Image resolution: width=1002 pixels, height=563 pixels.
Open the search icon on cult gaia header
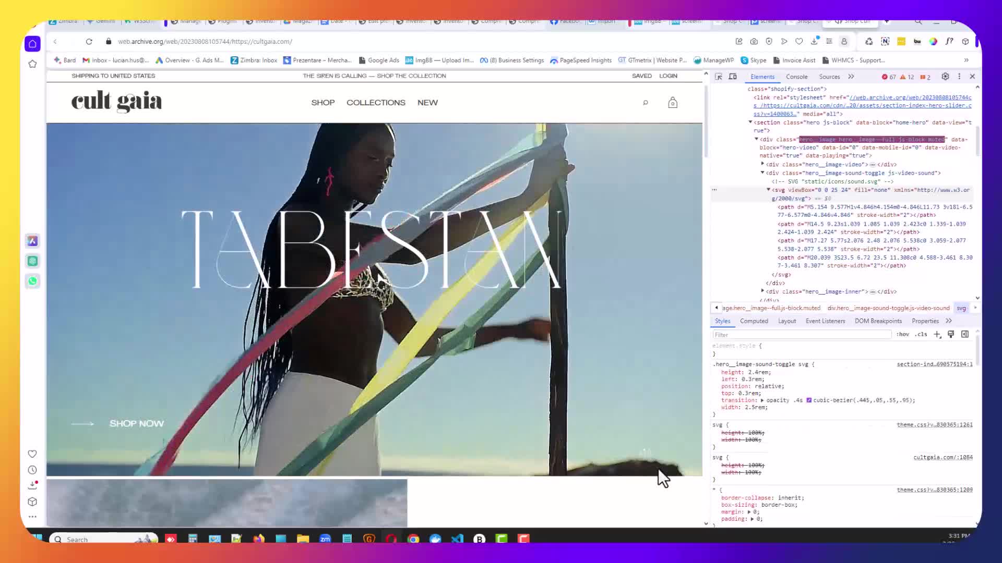tap(646, 103)
